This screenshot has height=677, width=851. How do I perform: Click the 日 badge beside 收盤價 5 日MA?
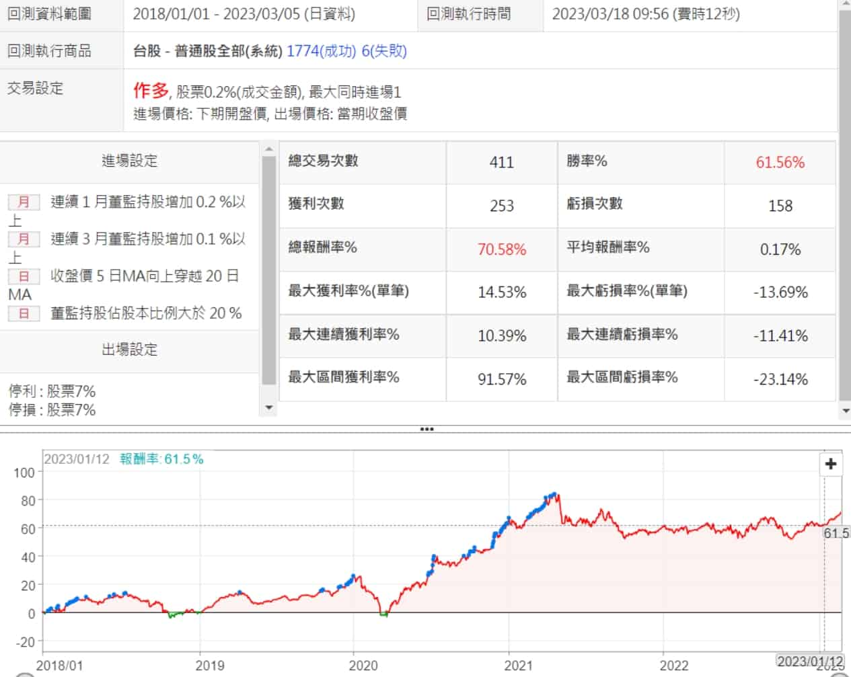[24, 276]
